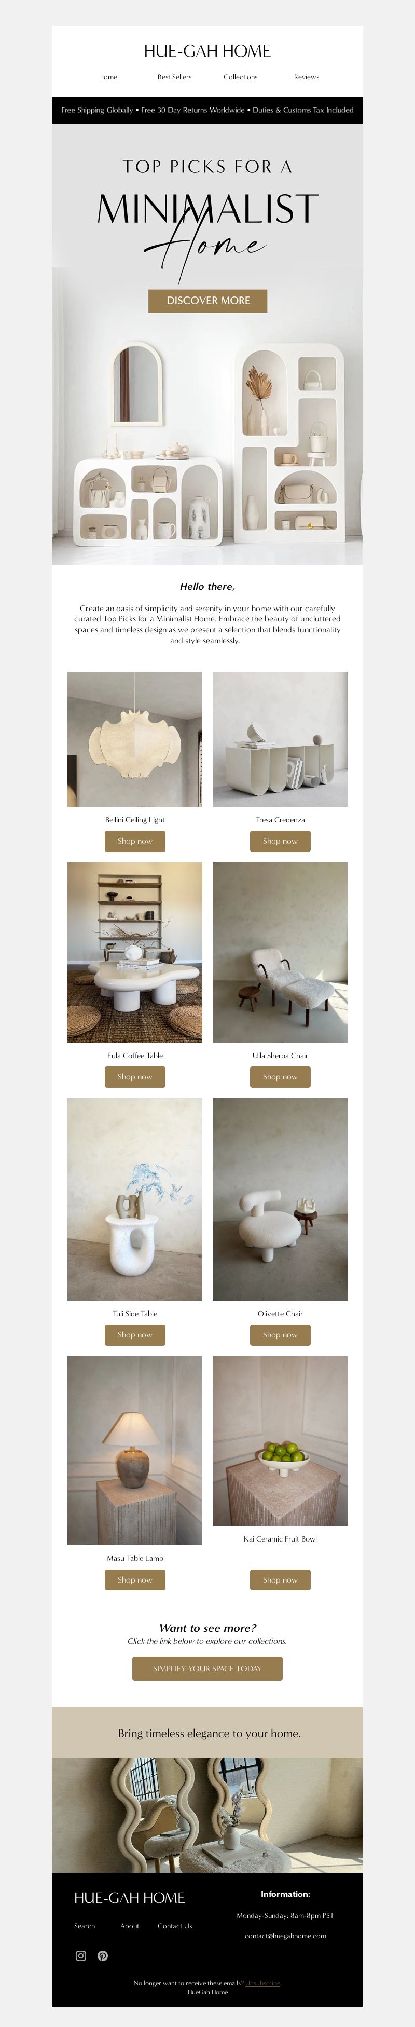This screenshot has width=415, height=2027.
Task: Click Simplify Your Space Today button
Action: pos(208,1668)
